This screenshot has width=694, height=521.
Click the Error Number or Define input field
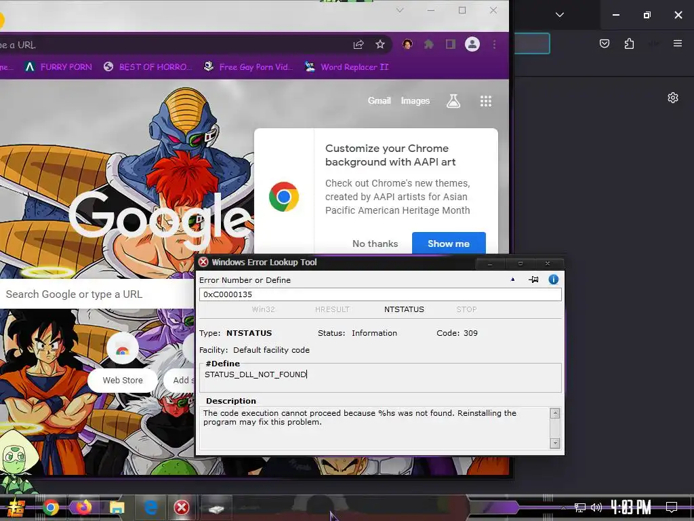click(380, 294)
